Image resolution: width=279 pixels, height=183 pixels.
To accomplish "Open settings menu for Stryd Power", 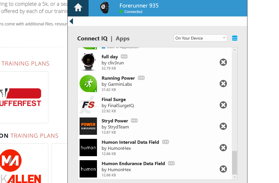I will click(x=134, y=121).
